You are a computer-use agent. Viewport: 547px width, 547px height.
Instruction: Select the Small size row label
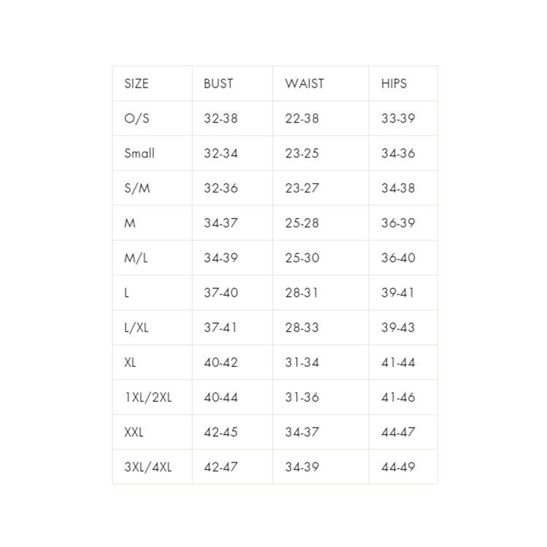[139, 154]
